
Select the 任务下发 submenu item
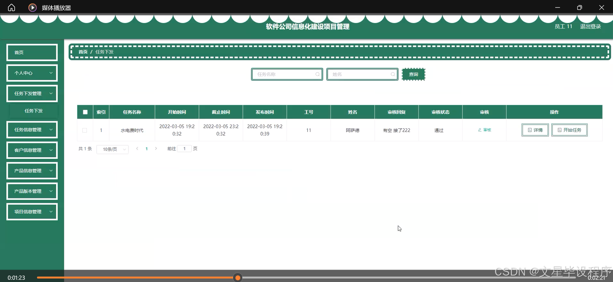pos(34,111)
